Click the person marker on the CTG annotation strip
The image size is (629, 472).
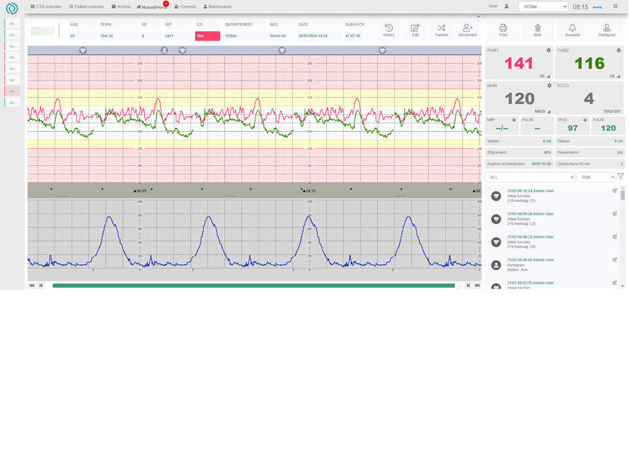(164, 50)
